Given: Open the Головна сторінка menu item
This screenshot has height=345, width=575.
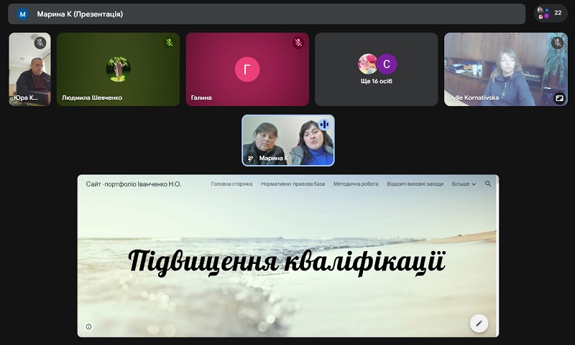Looking at the screenshot, I should click(231, 184).
